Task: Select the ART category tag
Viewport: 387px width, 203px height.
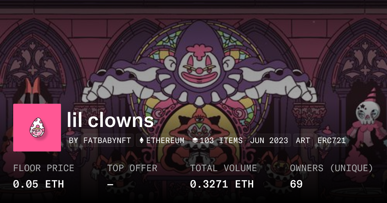Action: pyautogui.click(x=303, y=140)
